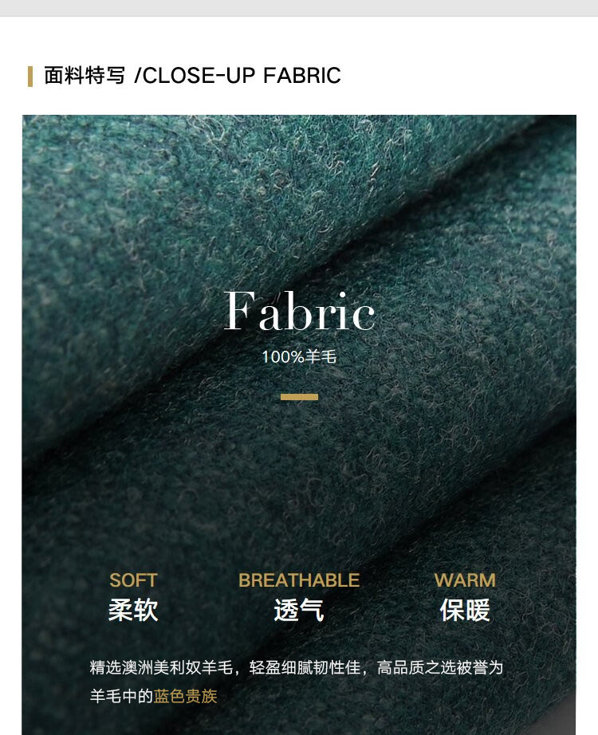Image resolution: width=598 pixels, height=735 pixels.
Task: Click the 100%羊毛 subtitle
Action: point(299,357)
